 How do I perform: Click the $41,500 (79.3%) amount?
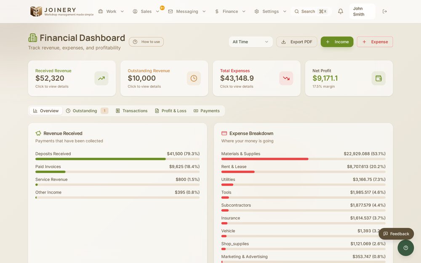point(183,154)
